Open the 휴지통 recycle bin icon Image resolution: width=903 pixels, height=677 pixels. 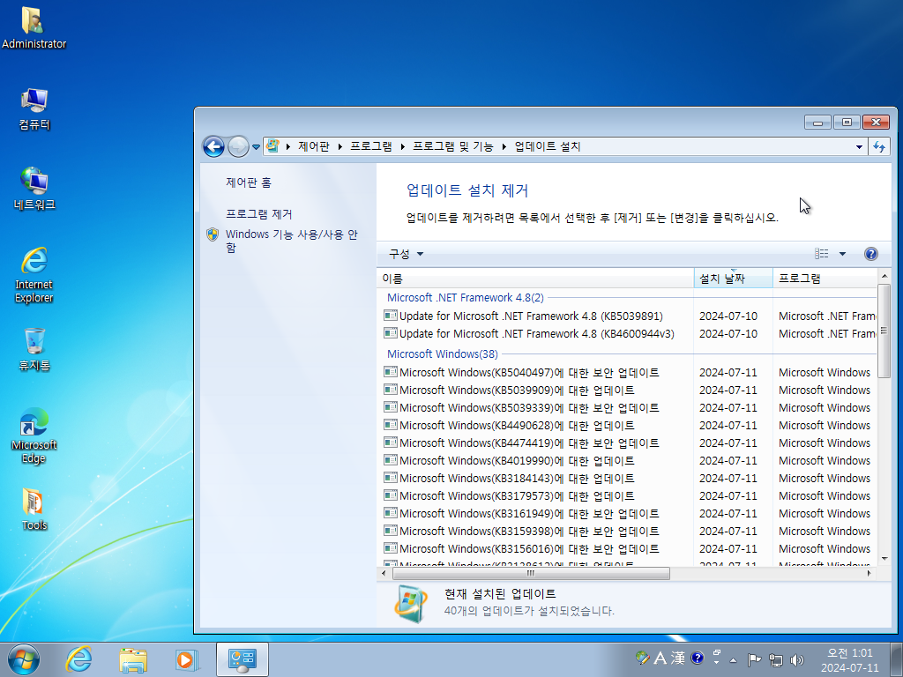point(34,349)
